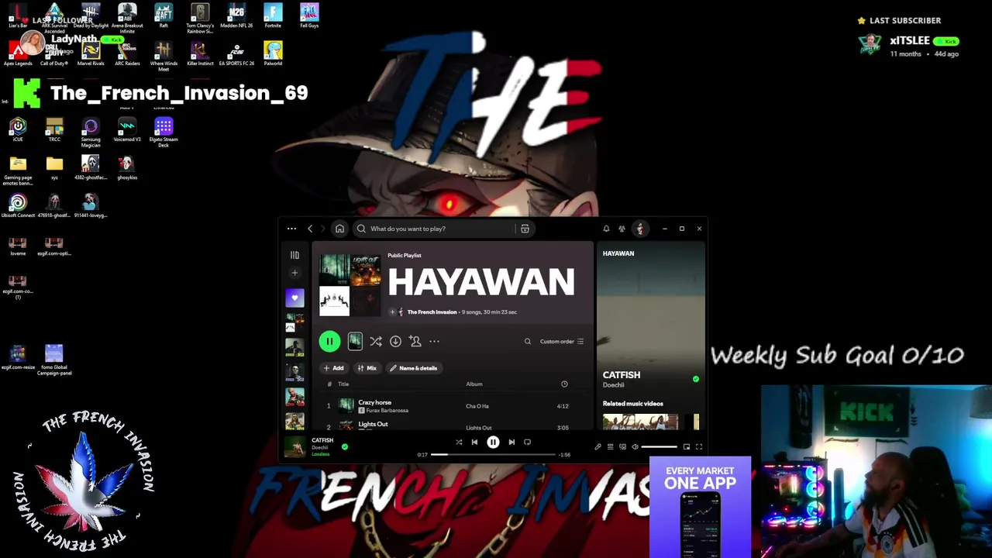Open Spotify Home

(339, 229)
